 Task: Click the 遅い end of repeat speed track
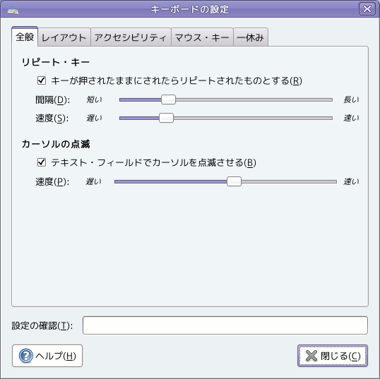122,118
